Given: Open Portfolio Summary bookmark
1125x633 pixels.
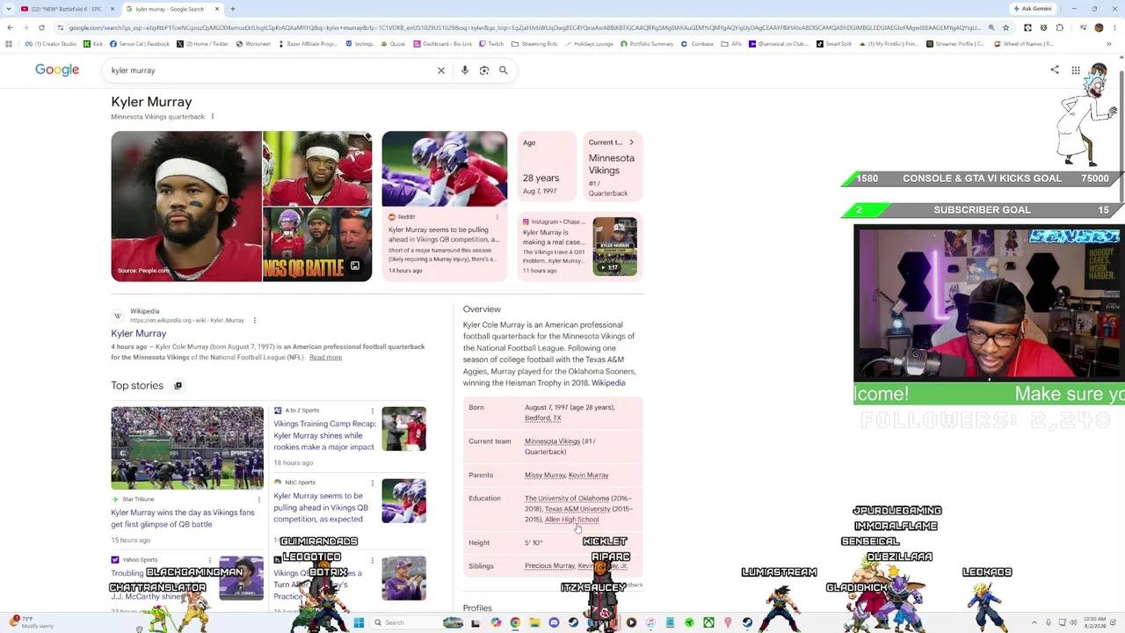Looking at the screenshot, I should (647, 44).
